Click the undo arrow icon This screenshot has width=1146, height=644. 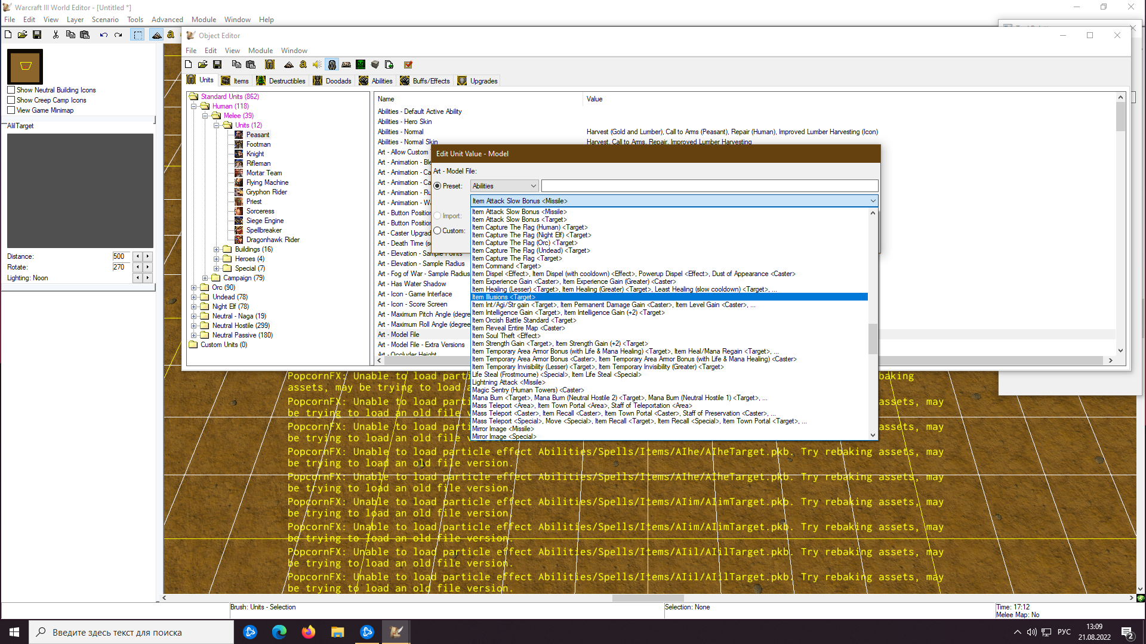(103, 35)
